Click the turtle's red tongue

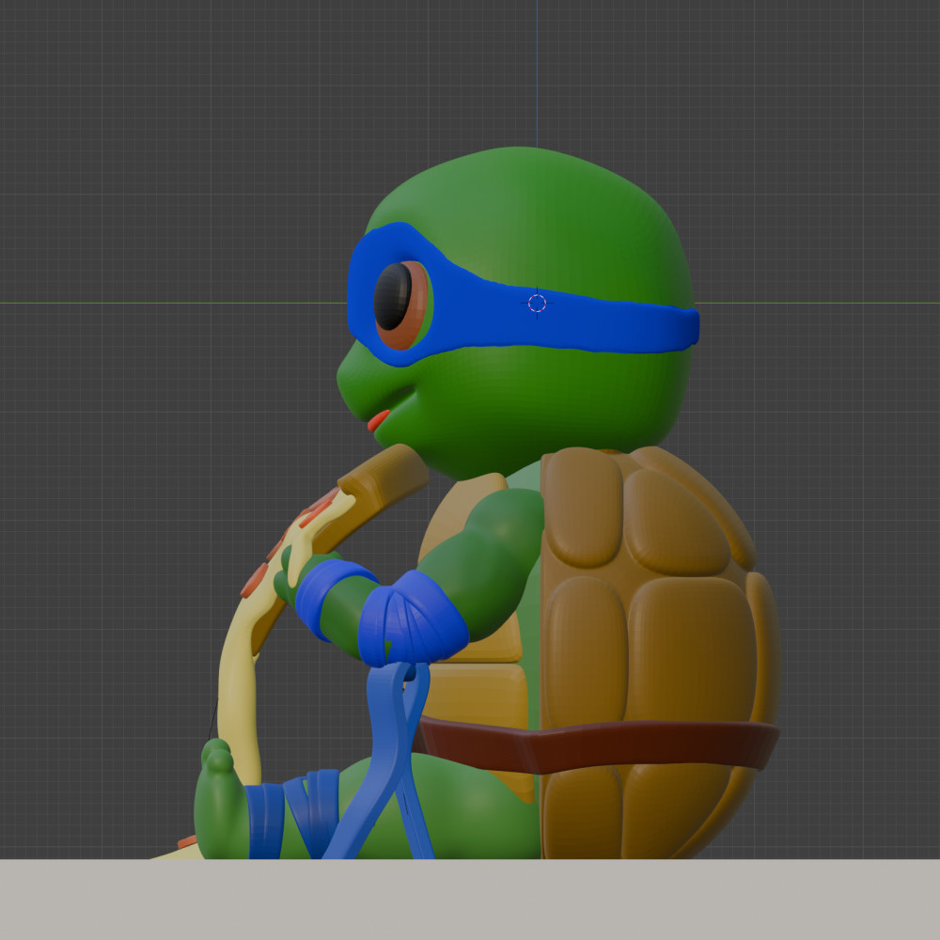pos(378,419)
